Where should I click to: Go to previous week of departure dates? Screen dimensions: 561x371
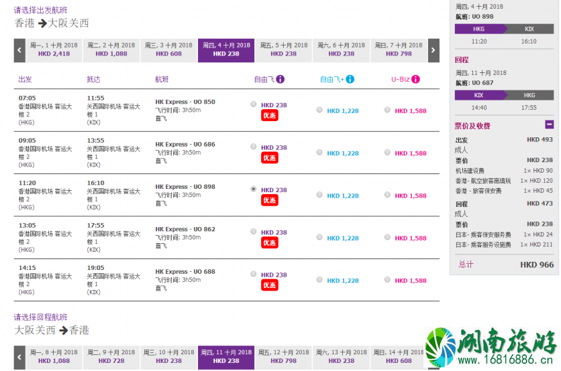click(x=19, y=50)
